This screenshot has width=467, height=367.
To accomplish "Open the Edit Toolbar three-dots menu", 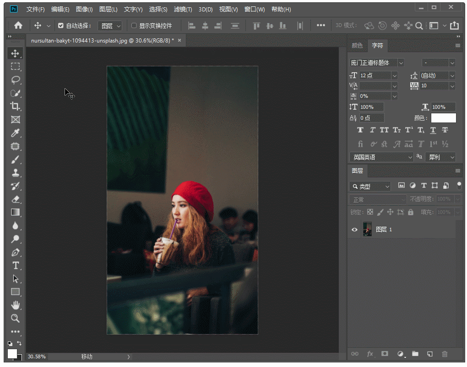I will 15,331.
